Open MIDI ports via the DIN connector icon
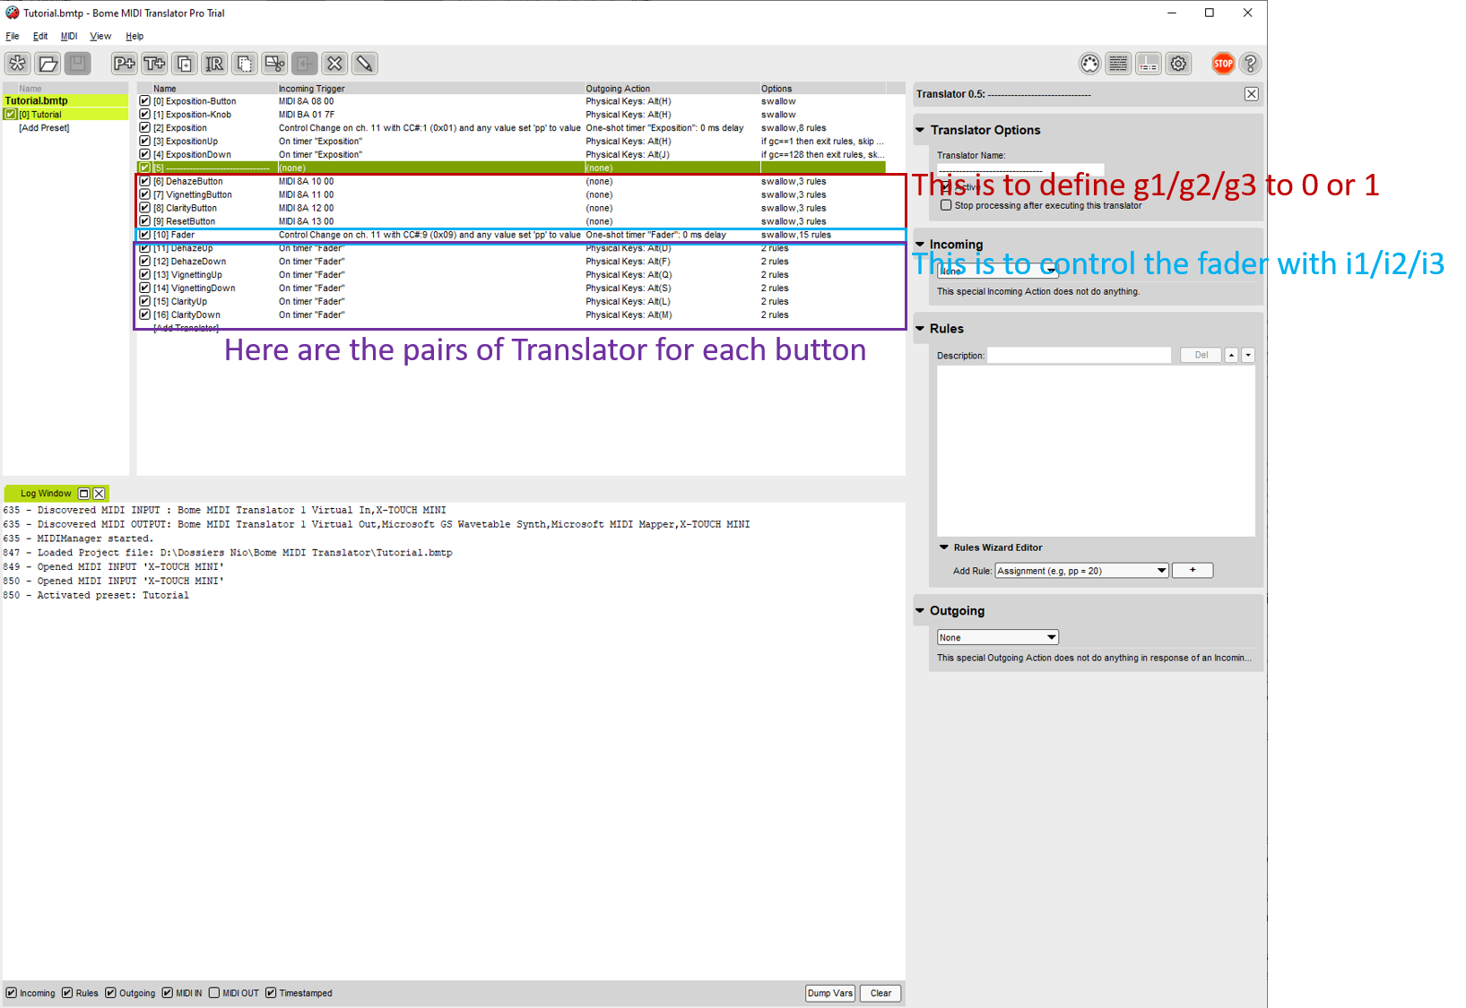 (1089, 64)
